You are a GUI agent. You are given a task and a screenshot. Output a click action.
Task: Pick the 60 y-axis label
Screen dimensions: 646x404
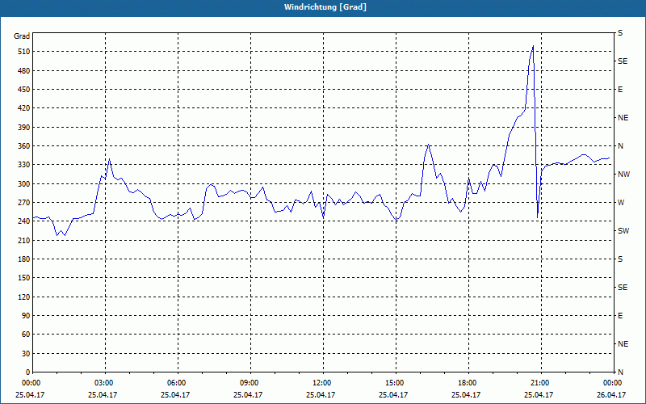[x=26, y=335]
